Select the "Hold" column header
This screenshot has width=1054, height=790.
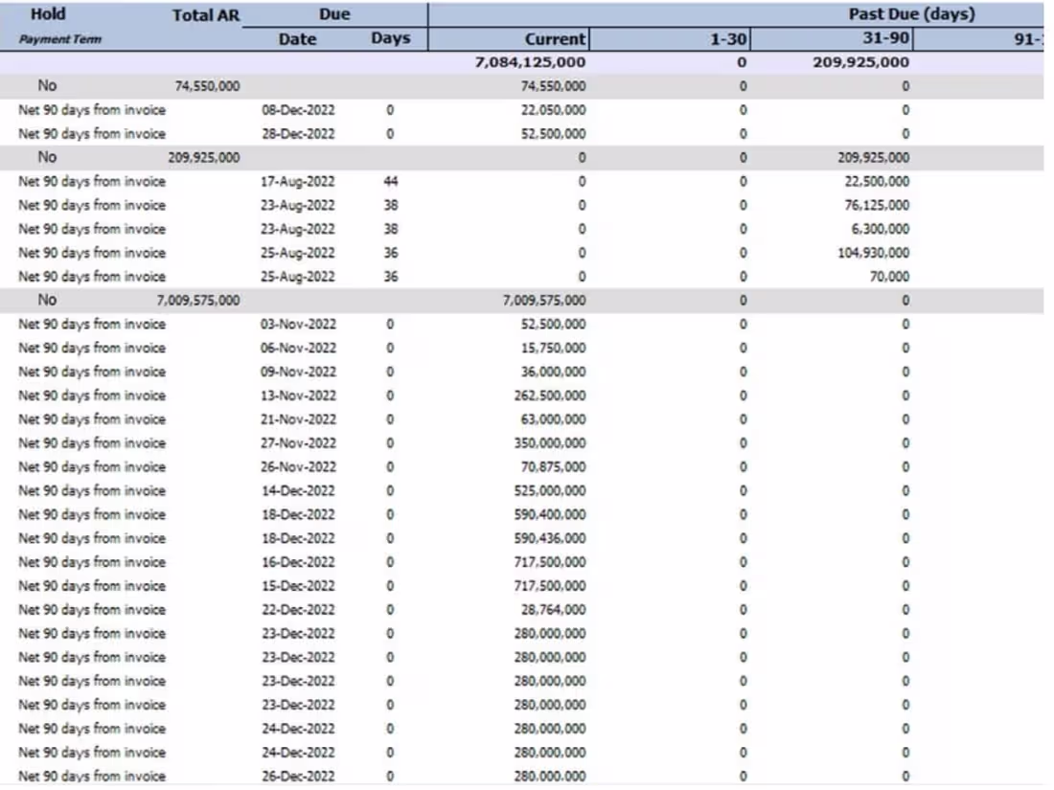pos(46,13)
